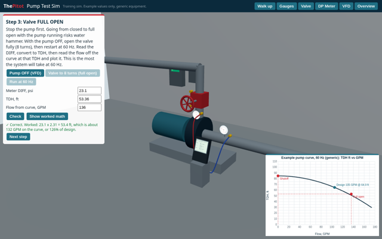The height and width of the screenshot is (239, 382).
Task: Click the suction pressure gauge on pipe
Action: click(x=224, y=130)
